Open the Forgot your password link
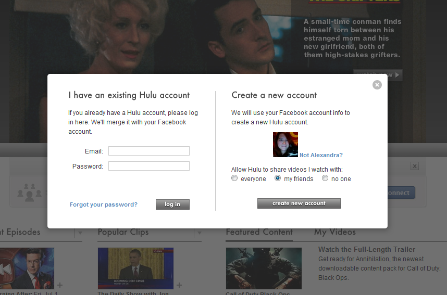Viewport: 447px width, 295px height. (x=104, y=204)
